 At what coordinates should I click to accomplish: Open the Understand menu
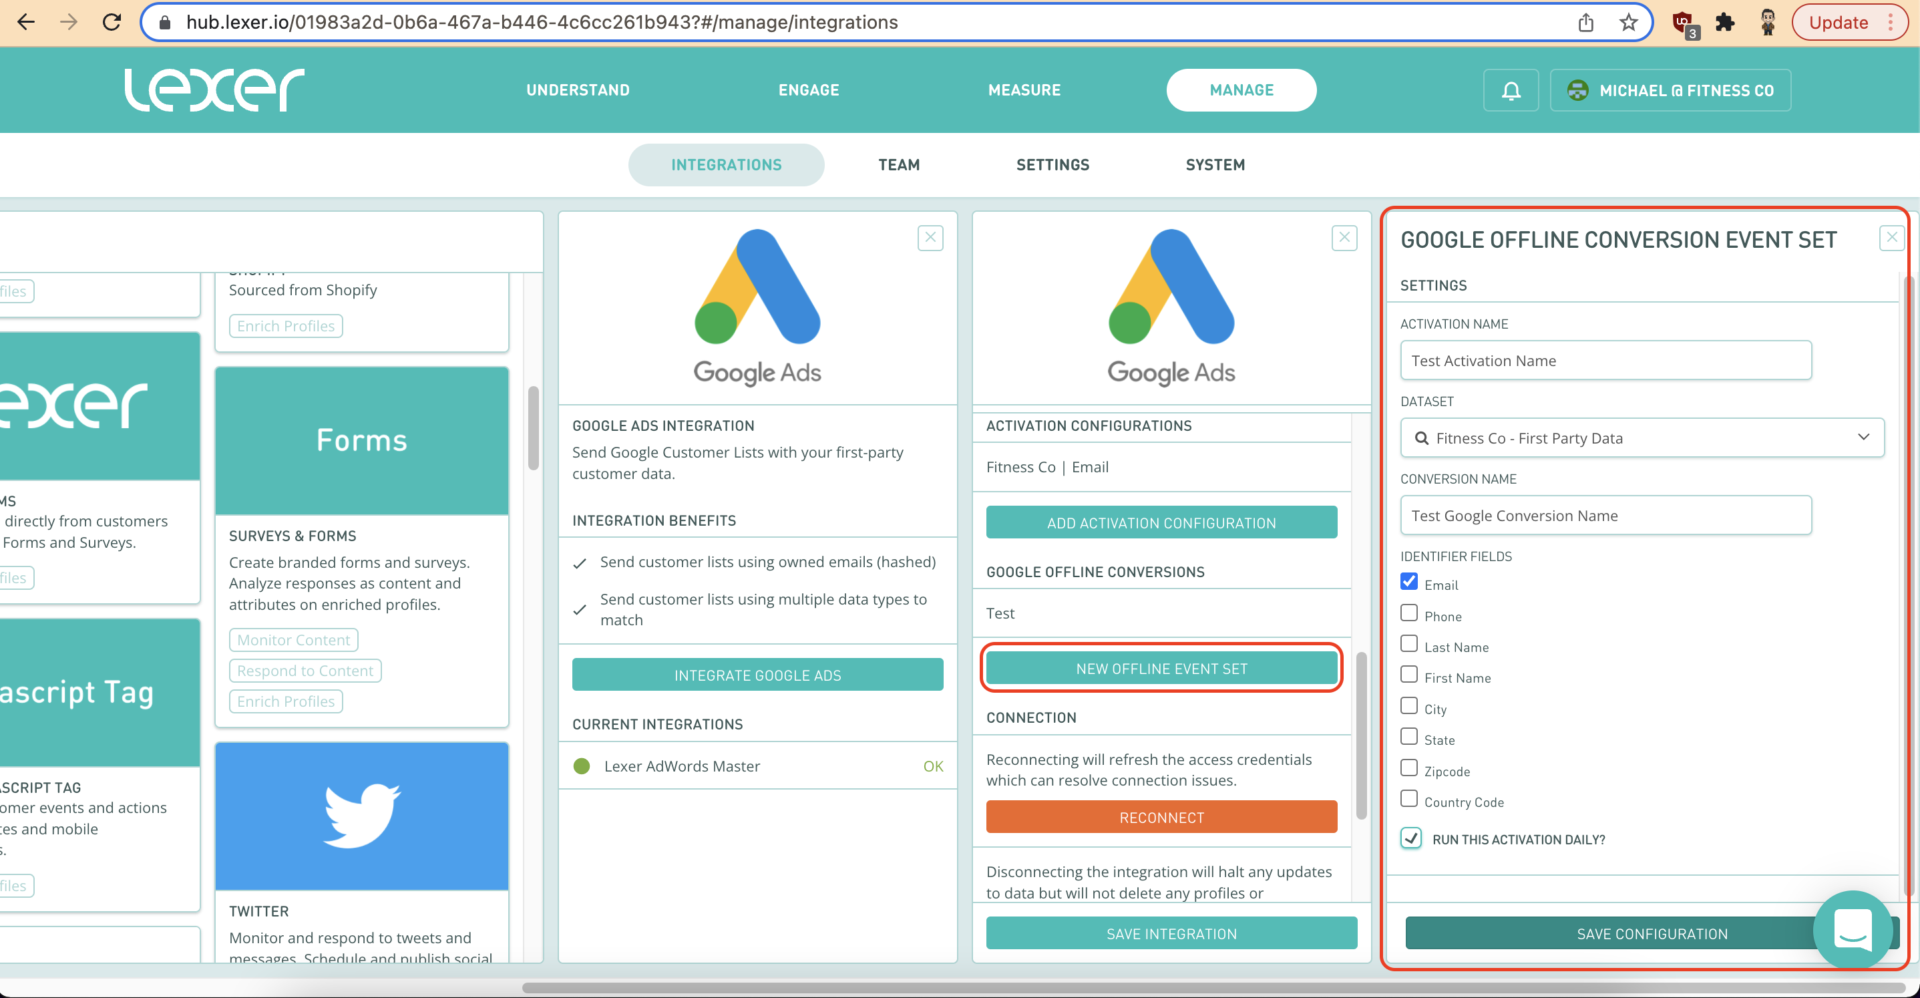[578, 90]
